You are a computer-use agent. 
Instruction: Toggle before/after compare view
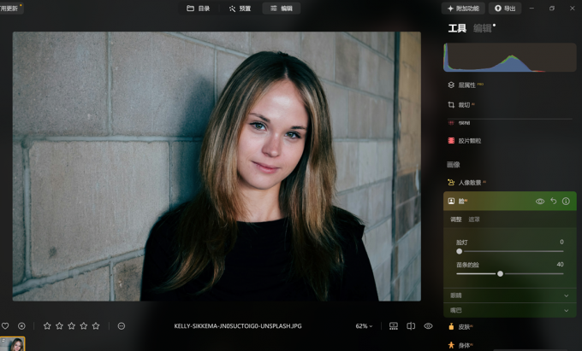(411, 326)
